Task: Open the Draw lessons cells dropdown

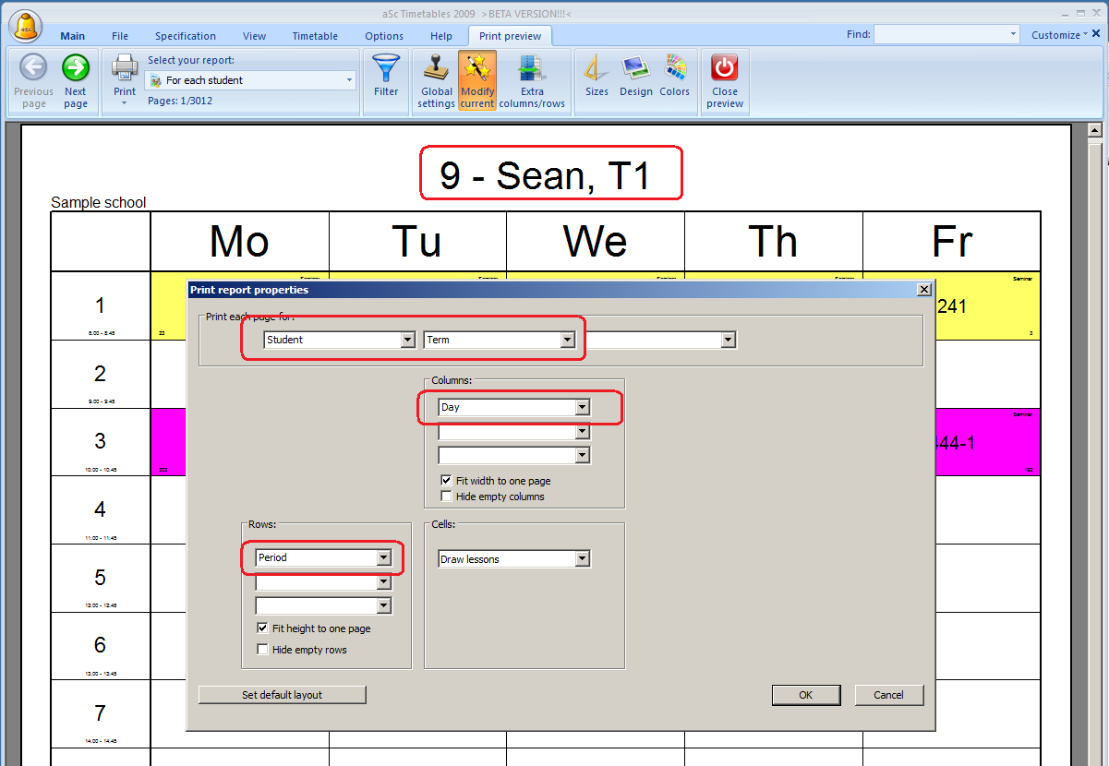Action: [x=582, y=559]
